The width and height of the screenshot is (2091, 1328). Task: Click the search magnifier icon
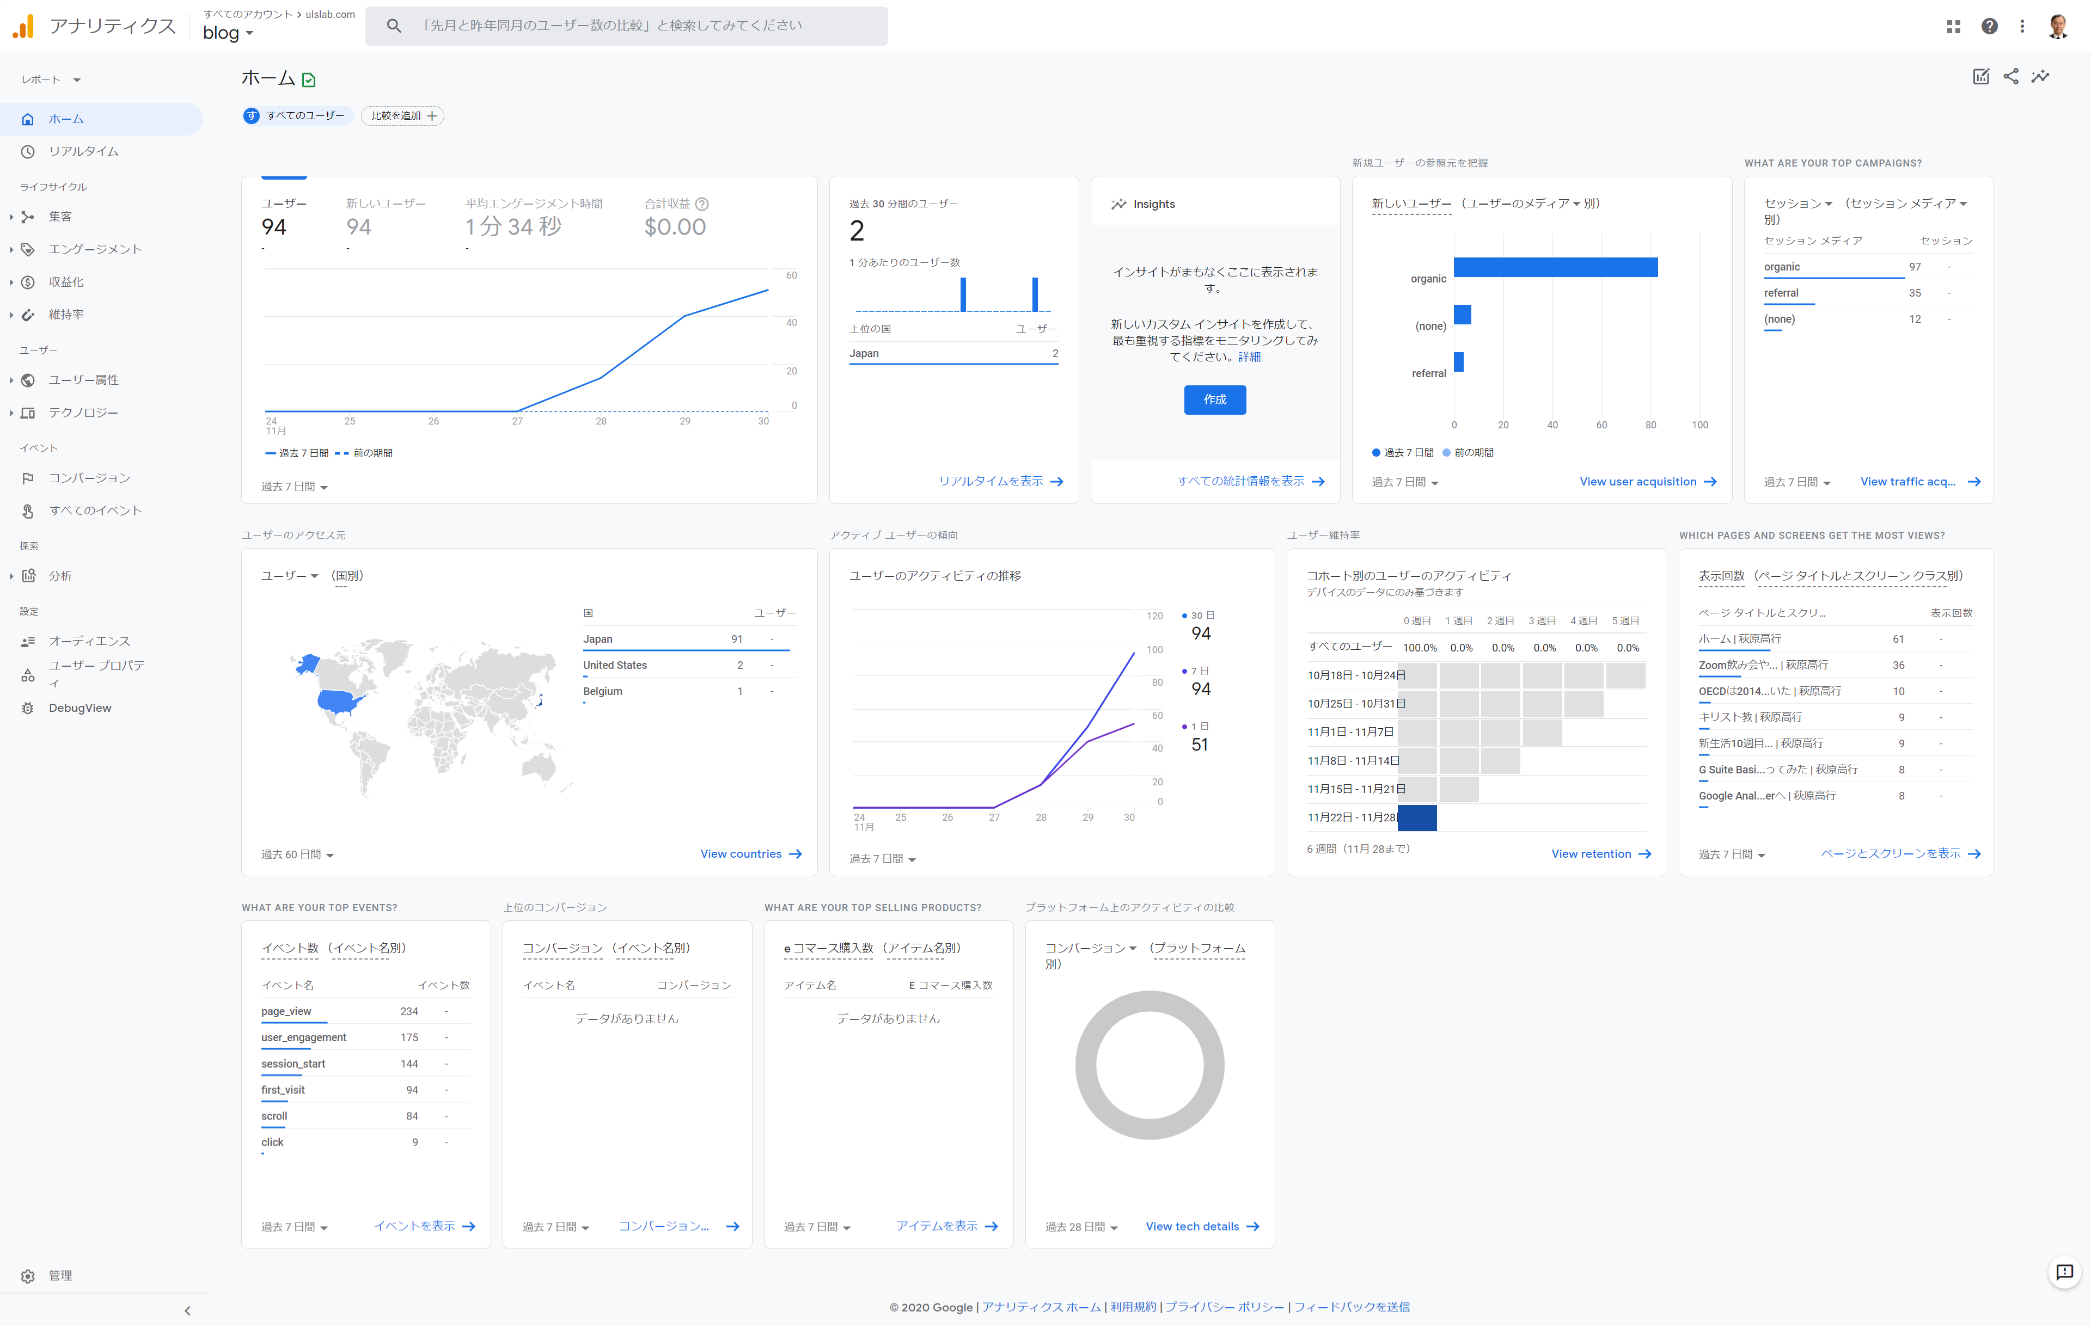[x=393, y=26]
